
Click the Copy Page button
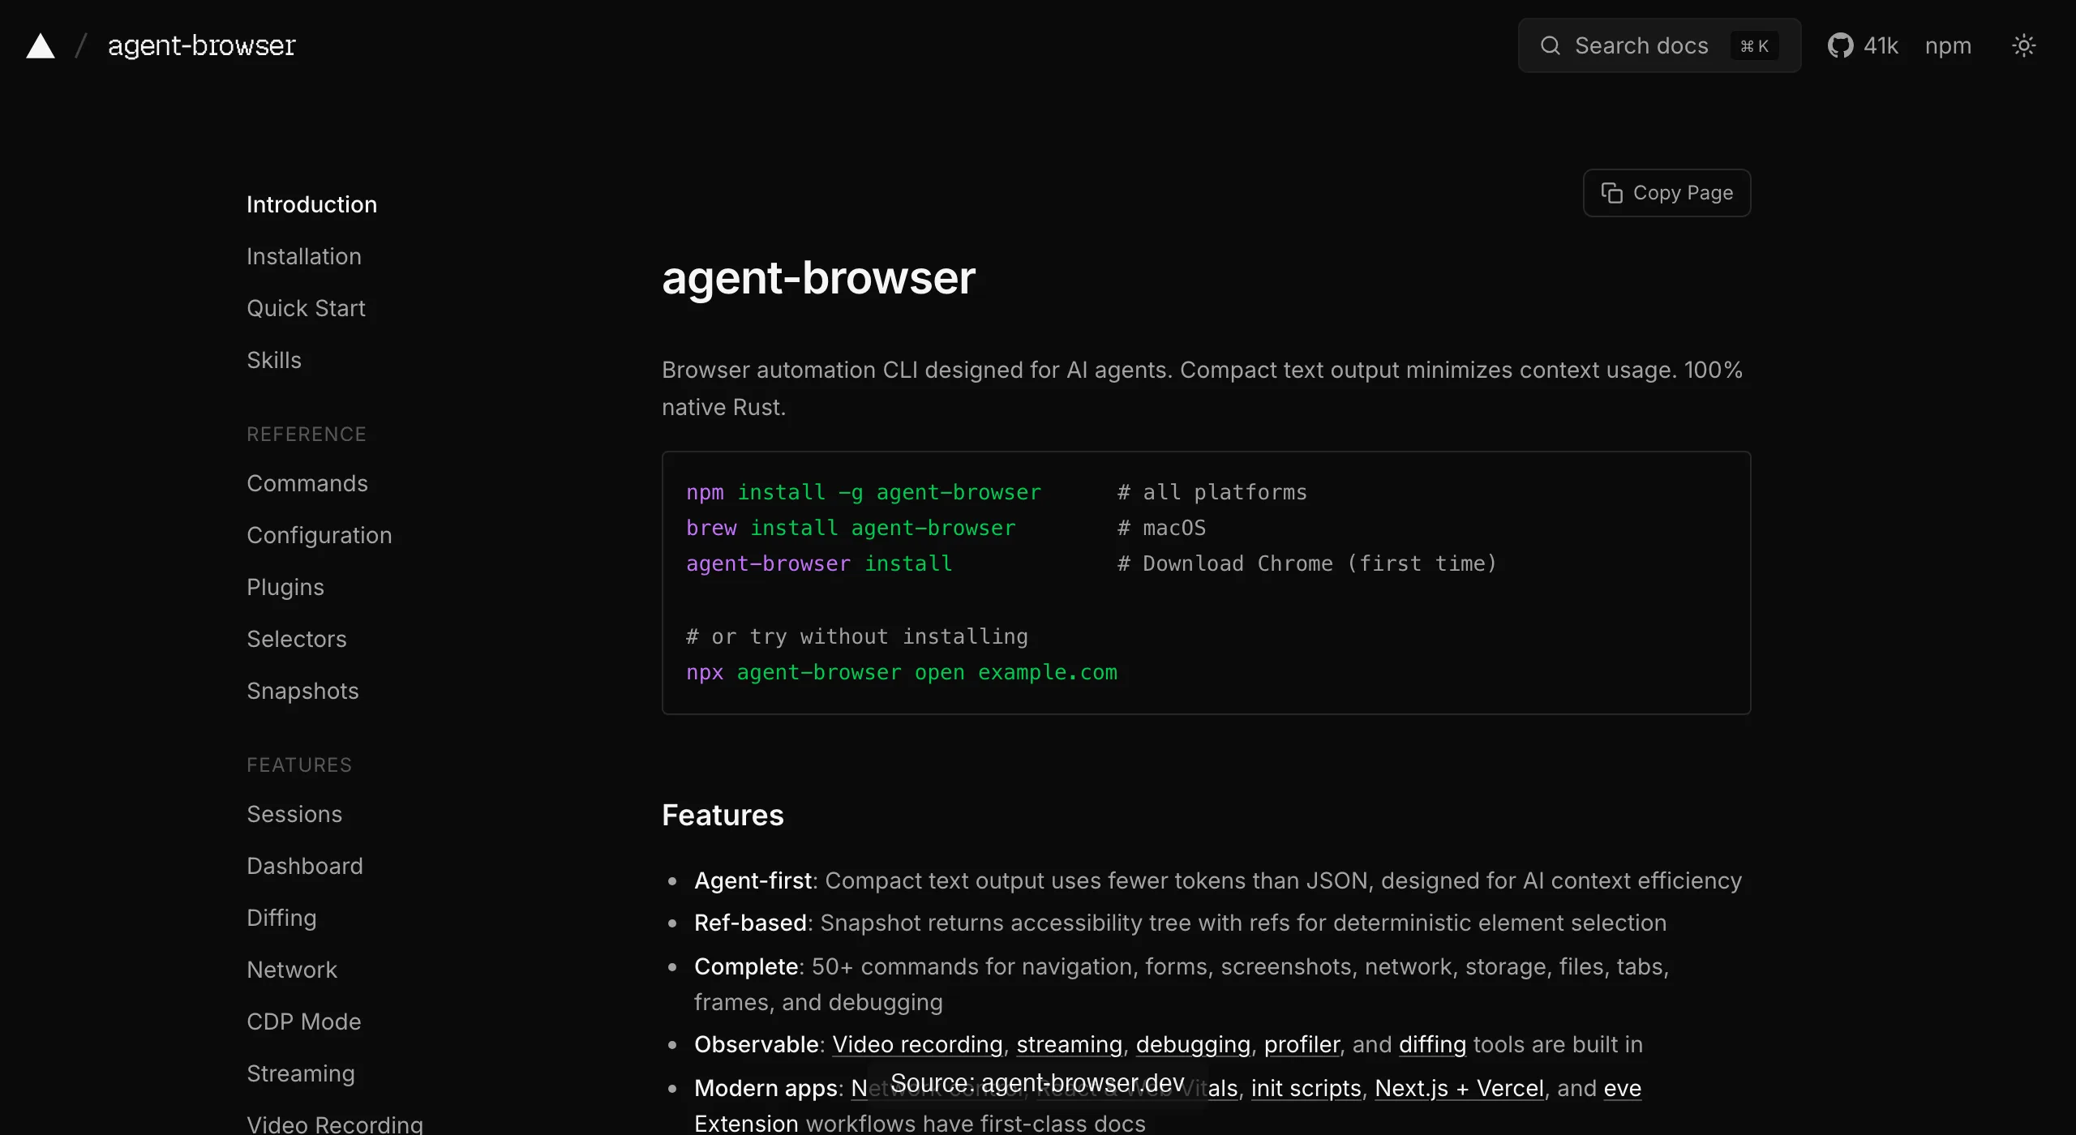coord(1666,193)
